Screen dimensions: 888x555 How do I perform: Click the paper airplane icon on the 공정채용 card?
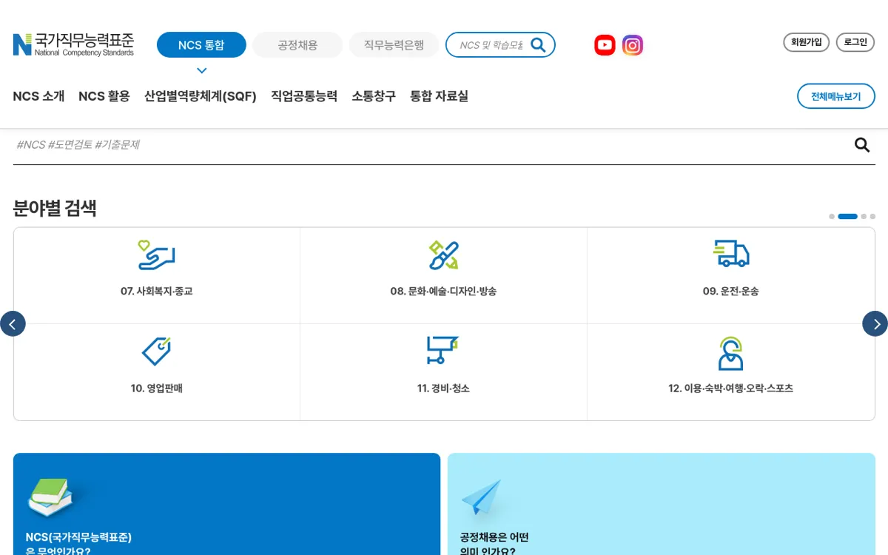[x=481, y=497]
